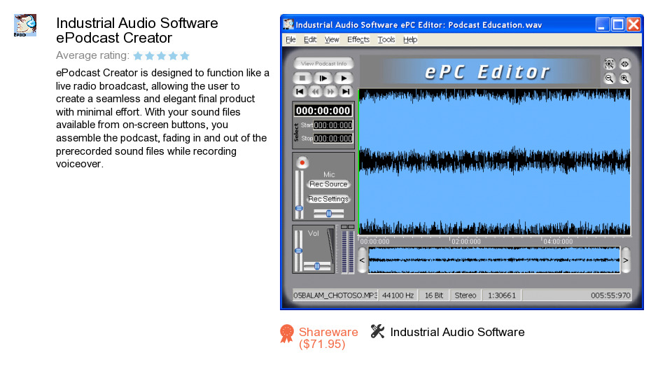This screenshot has width=658, height=369.
Task: Click the average rating stars
Action: click(162, 55)
